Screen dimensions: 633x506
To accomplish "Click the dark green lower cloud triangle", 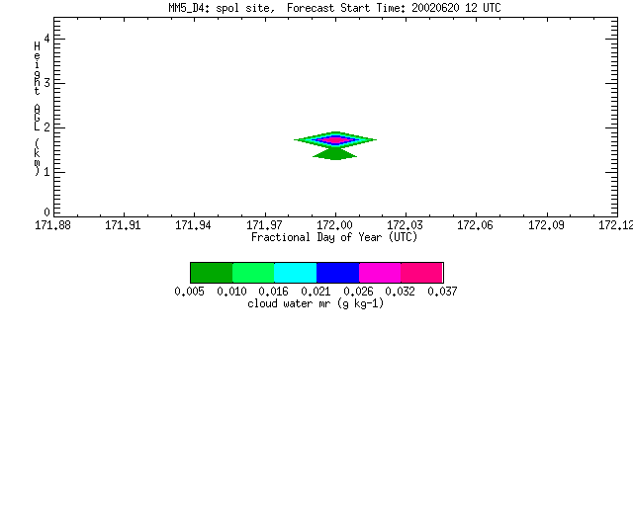I will point(335,154).
